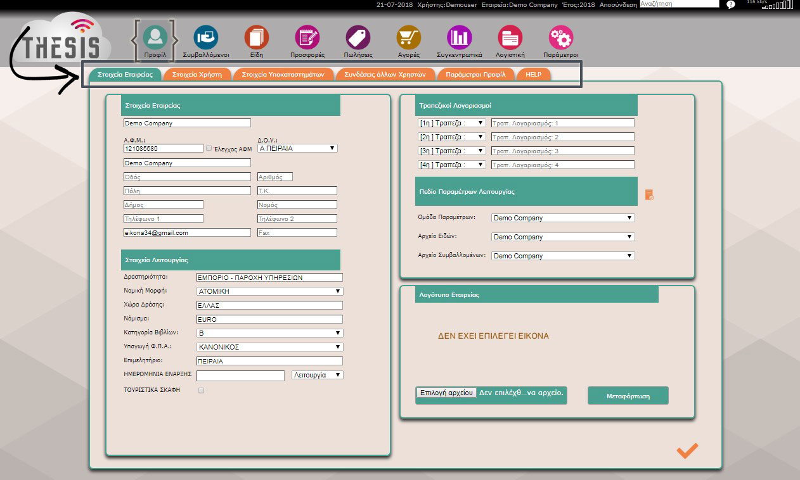Open the Συγκεντρωτικά chart icon

click(x=460, y=38)
